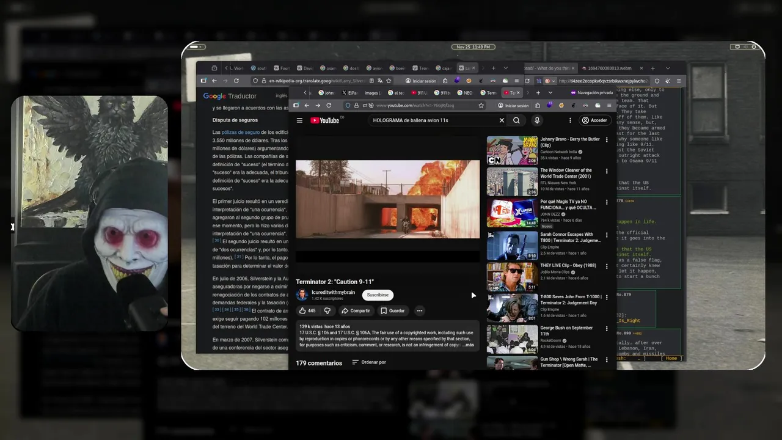The width and height of the screenshot is (782, 440).
Task: Click the Nov 25 11:49 PM clock
Action: [473, 47]
